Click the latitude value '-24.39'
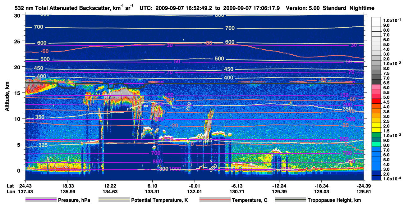The height and width of the screenshot is (207, 404). (364, 186)
